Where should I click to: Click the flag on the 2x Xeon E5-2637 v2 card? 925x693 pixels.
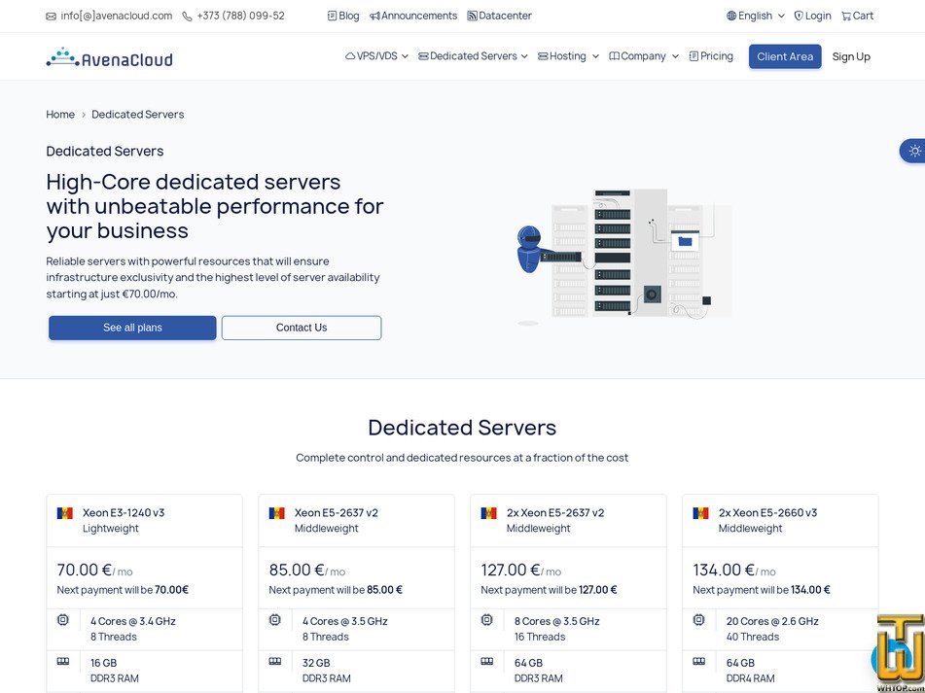pyautogui.click(x=488, y=513)
